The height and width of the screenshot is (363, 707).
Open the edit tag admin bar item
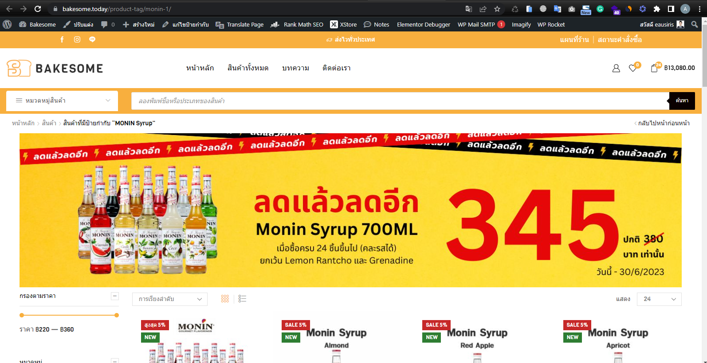tap(185, 24)
